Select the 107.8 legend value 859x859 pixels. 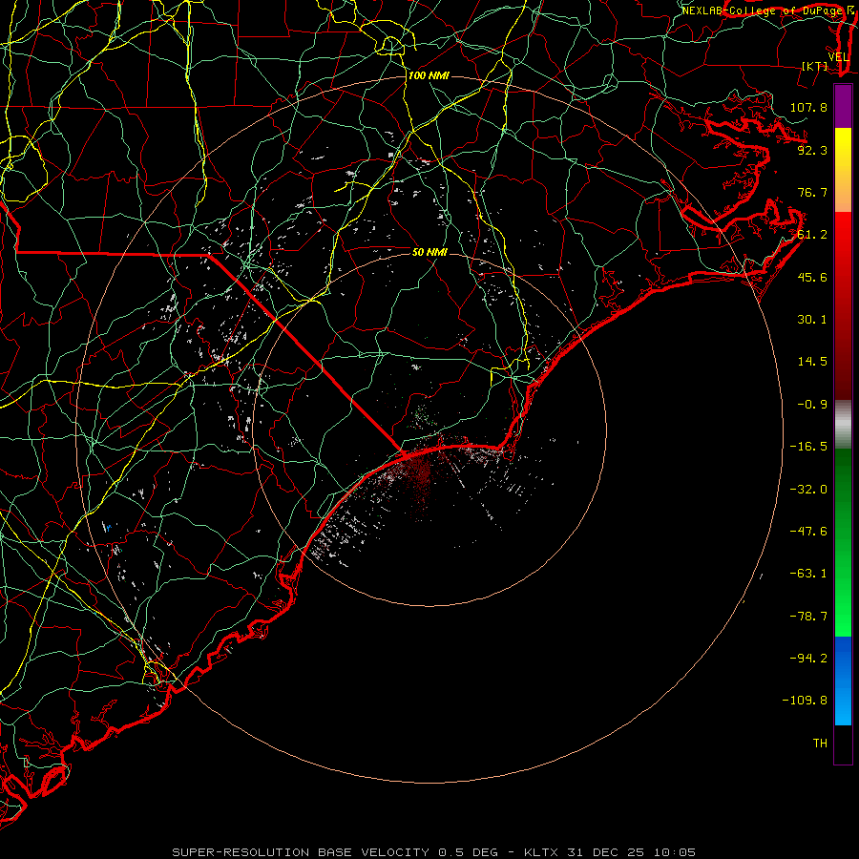tap(808, 107)
